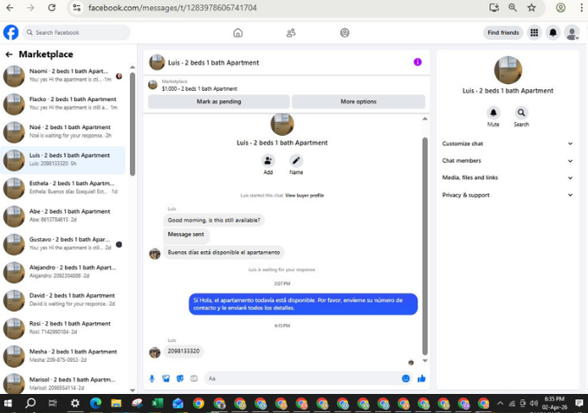Viewport: 588px width, 413px height.
Task: Go back to the previous browser page
Action: tap(10, 8)
